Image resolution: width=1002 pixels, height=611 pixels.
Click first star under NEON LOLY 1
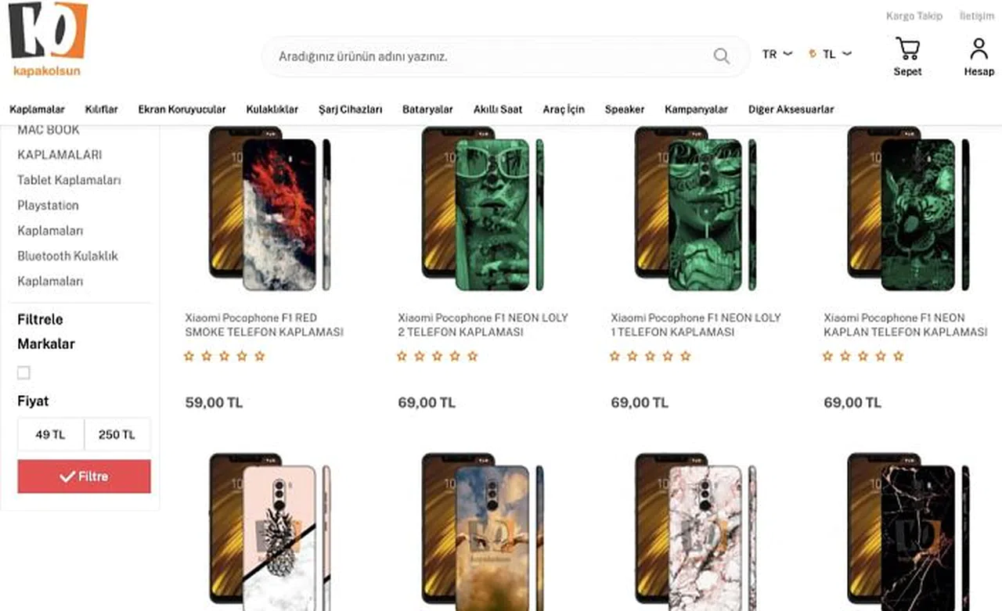pos(615,356)
